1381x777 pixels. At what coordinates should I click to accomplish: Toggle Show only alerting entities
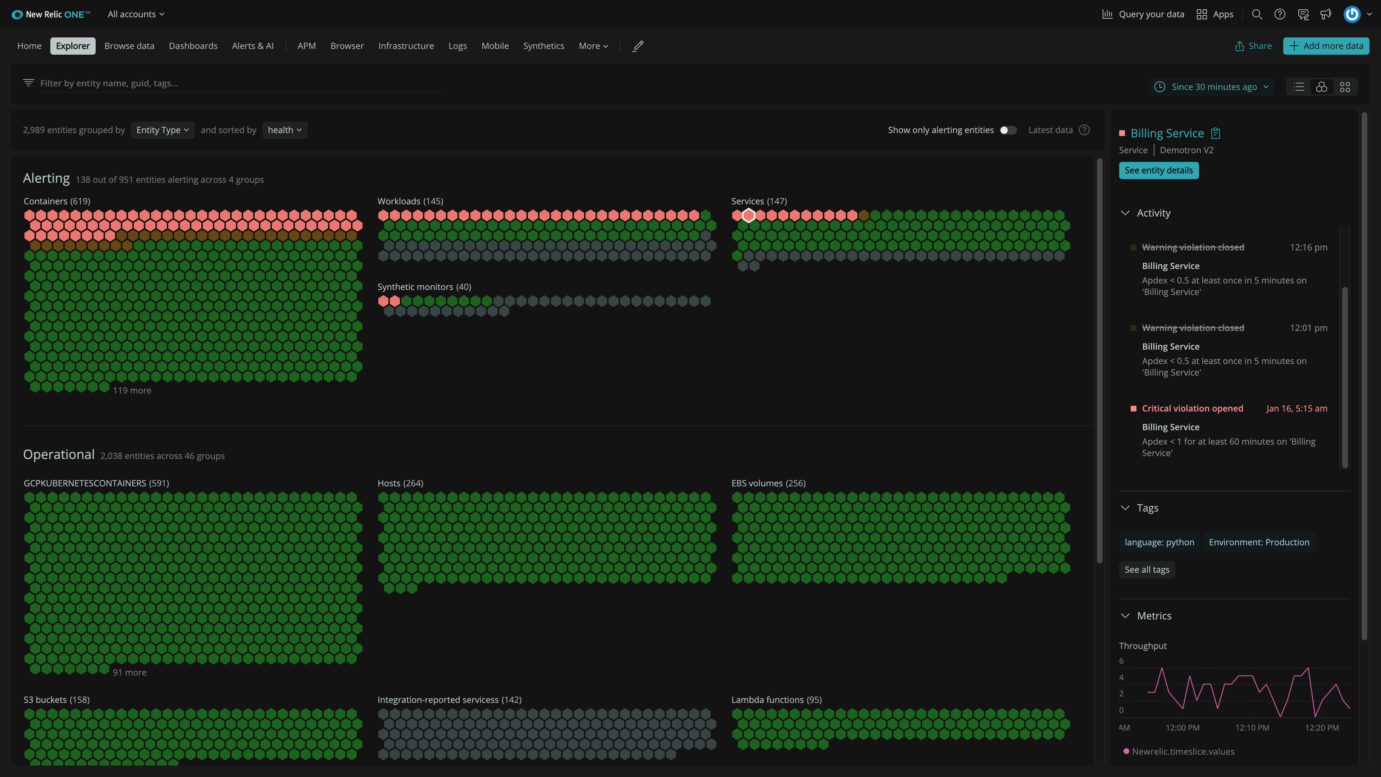click(1008, 130)
